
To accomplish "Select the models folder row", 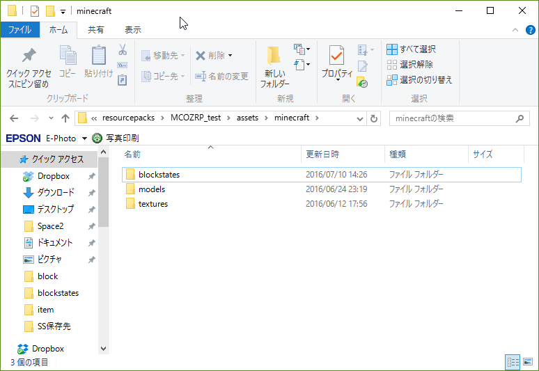I will point(322,189).
